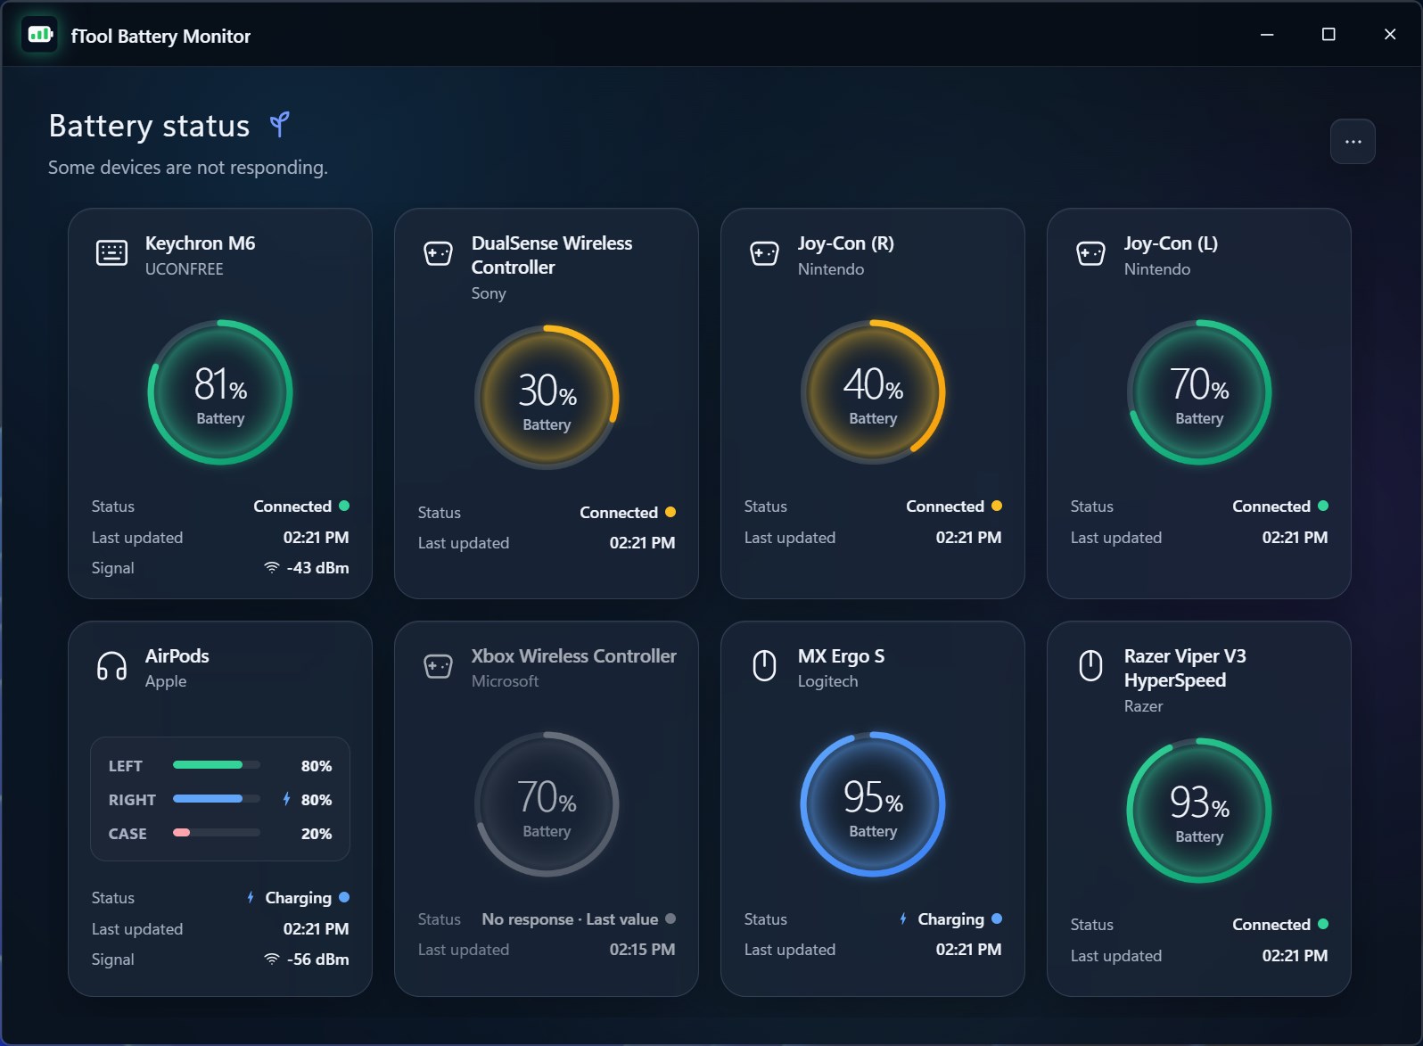
Task: Click the UCONFREE manufacturer label
Action: click(x=184, y=269)
